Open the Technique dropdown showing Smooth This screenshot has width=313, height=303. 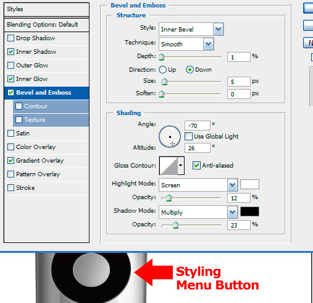coord(186,44)
